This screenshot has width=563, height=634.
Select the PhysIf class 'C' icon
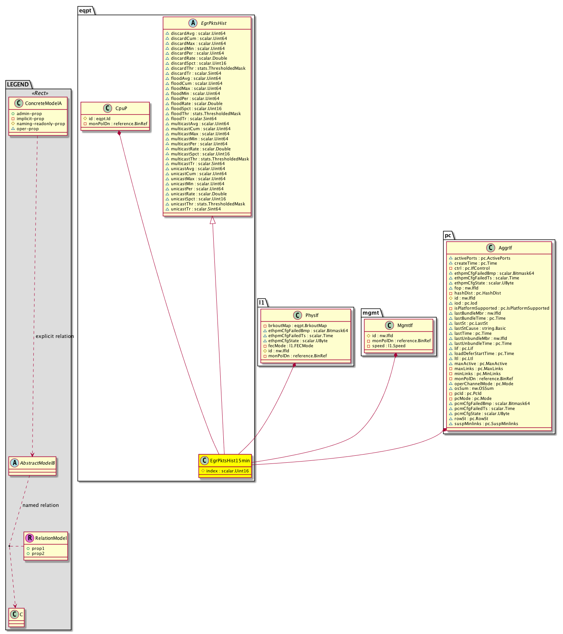pos(298,315)
